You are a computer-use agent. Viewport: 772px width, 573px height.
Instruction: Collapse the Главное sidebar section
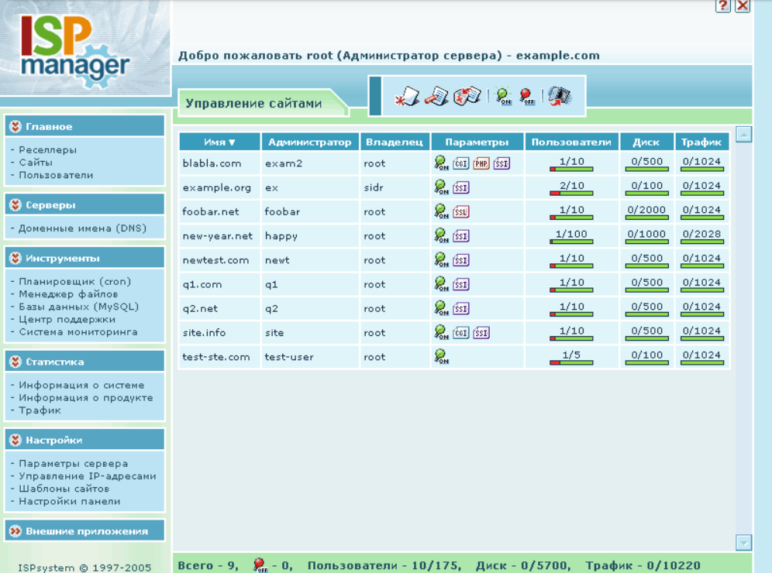[16, 126]
